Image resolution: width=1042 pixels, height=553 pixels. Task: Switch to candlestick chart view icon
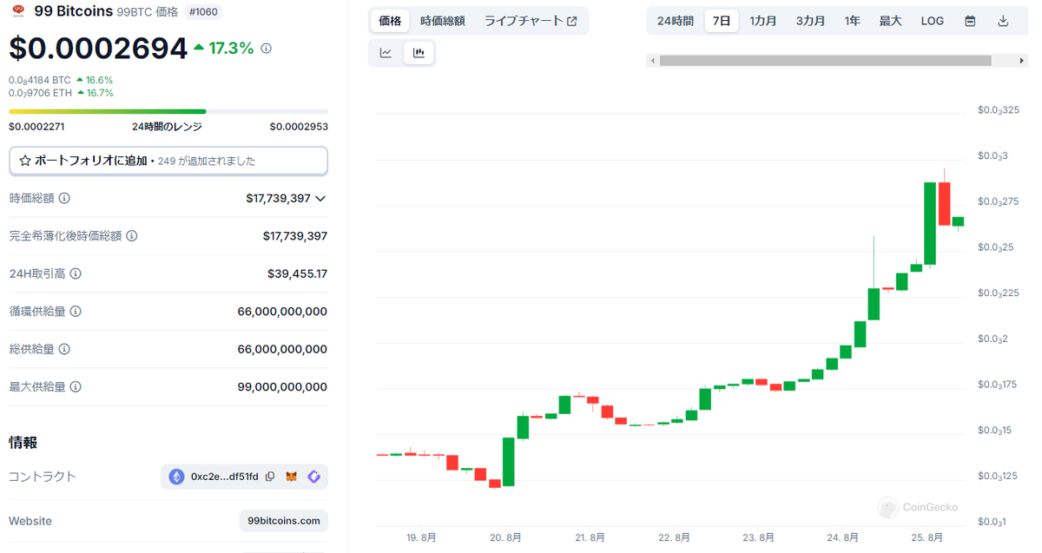(419, 53)
